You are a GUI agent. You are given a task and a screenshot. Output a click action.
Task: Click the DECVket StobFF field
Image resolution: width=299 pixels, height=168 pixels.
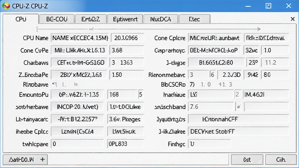[238, 132]
